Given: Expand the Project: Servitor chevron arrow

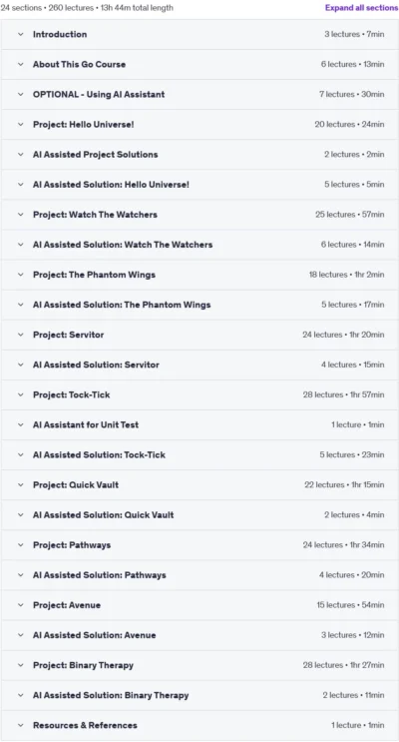Looking at the screenshot, I should (x=20, y=335).
